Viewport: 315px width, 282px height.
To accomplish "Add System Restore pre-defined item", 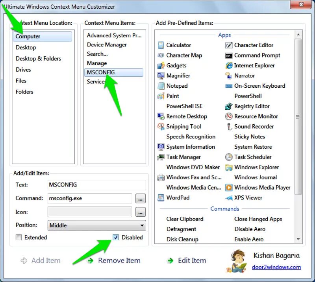I will 253,147.
